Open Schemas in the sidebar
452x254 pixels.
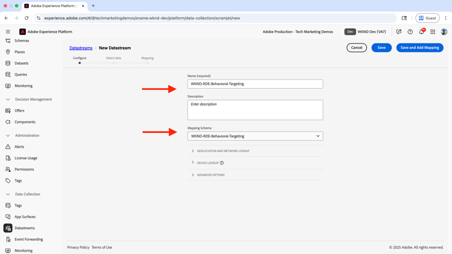click(x=22, y=40)
